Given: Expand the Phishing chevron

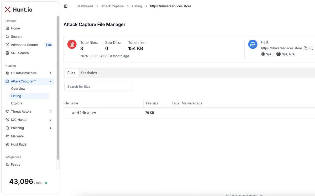Looking at the screenshot, I should (x=51, y=128).
